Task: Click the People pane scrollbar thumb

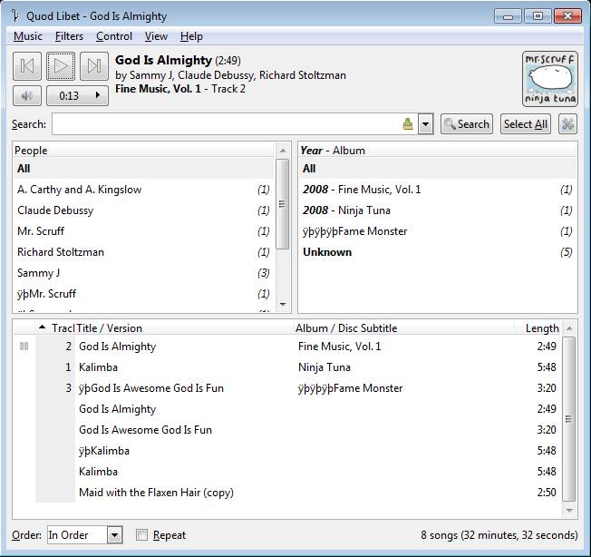Action: point(282,204)
